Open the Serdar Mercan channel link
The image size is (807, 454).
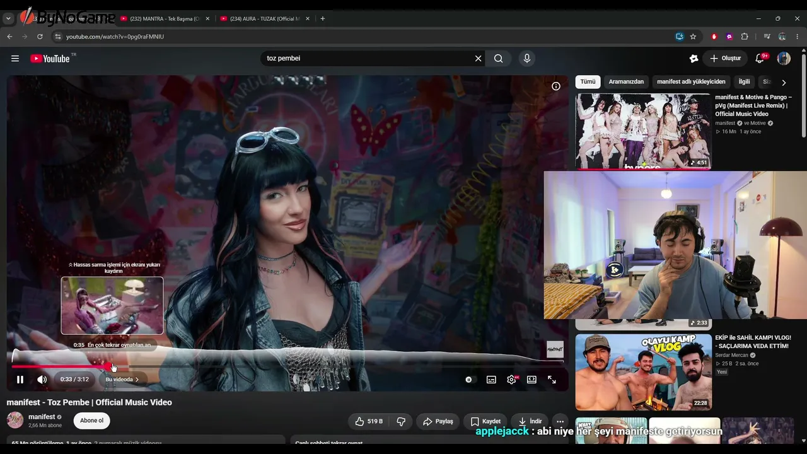point(731,355)
